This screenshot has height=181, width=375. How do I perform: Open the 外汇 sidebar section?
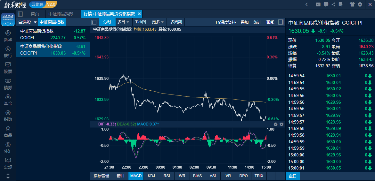(8, 148)
